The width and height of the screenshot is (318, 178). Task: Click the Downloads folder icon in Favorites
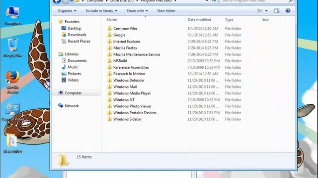coord(64,35)
